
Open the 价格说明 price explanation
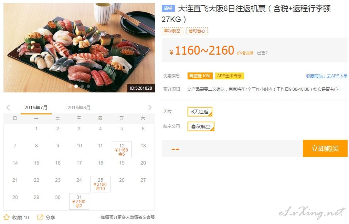coord(245,53)
